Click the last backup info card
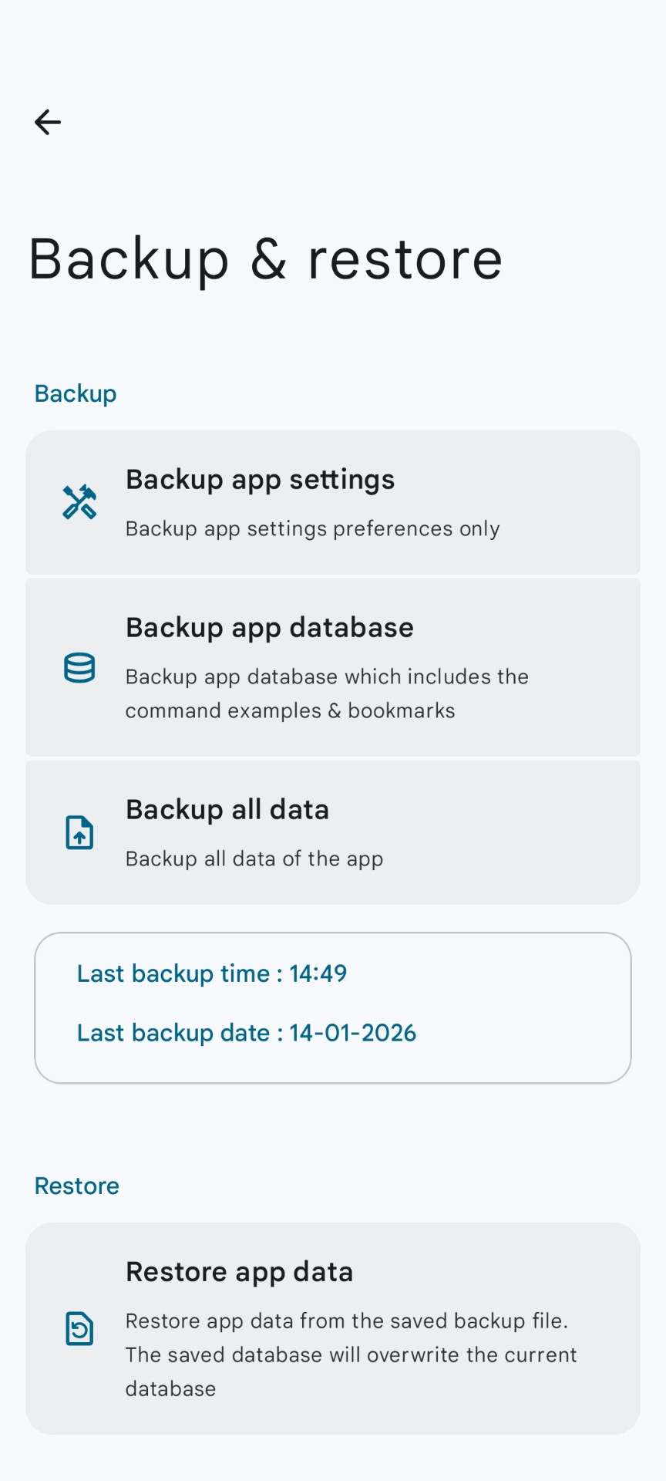 click(x=333, y=1007)
